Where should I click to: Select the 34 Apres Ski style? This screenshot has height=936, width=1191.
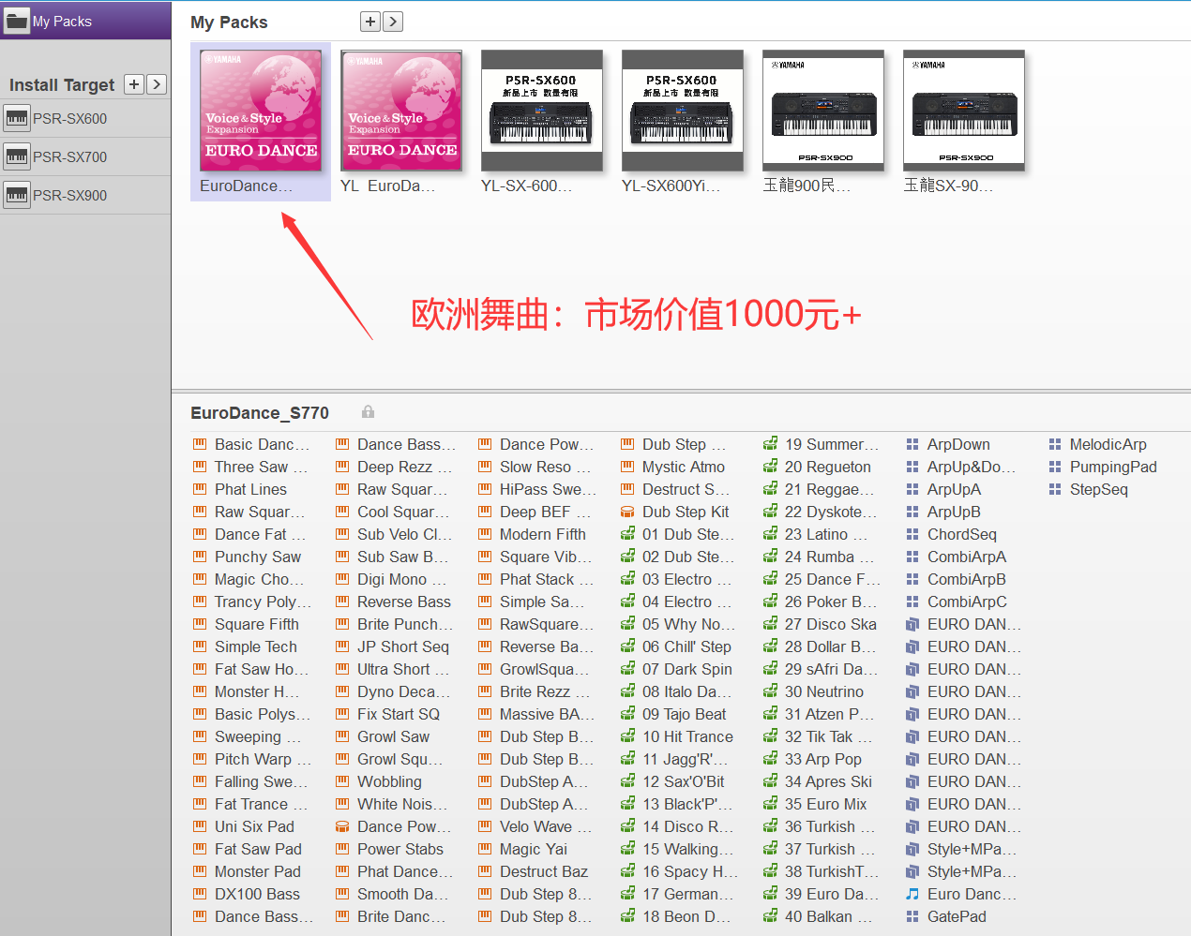[x=828, y=781]
